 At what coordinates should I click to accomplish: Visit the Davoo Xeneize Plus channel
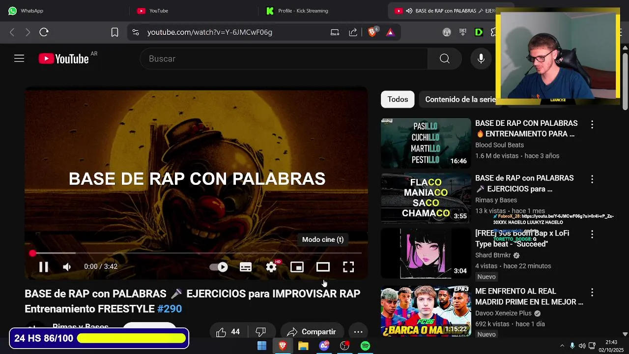(503, 313)
